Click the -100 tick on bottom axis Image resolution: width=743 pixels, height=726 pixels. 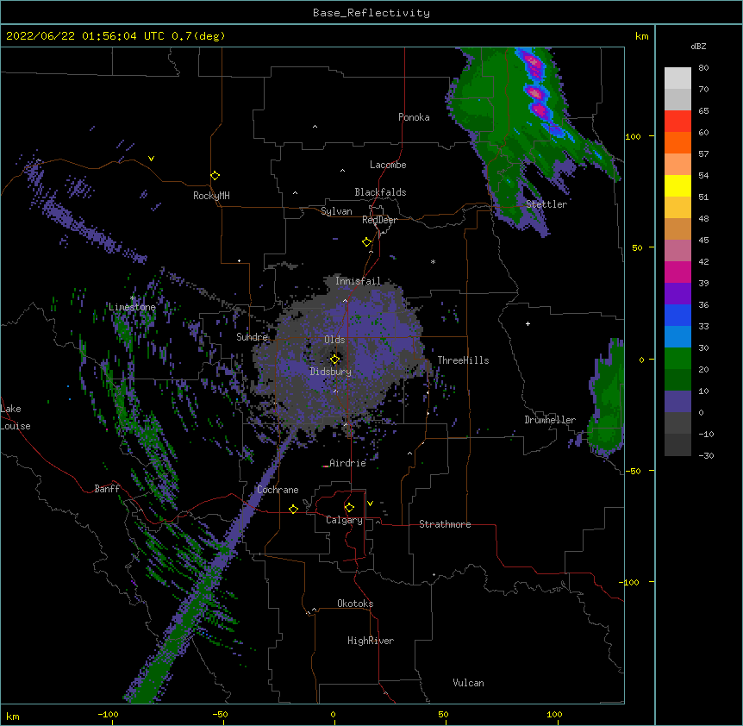[x=108, y=714]
